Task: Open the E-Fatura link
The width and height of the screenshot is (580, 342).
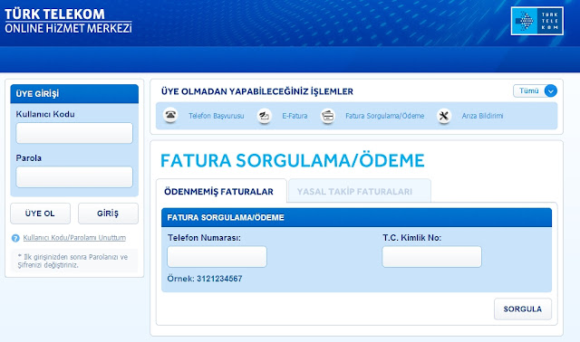Action: pyautogui.click(x=295, y=116)
